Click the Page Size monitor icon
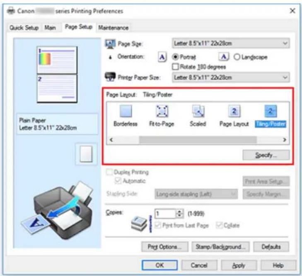The image size is (302, 276). pos(110,44)
